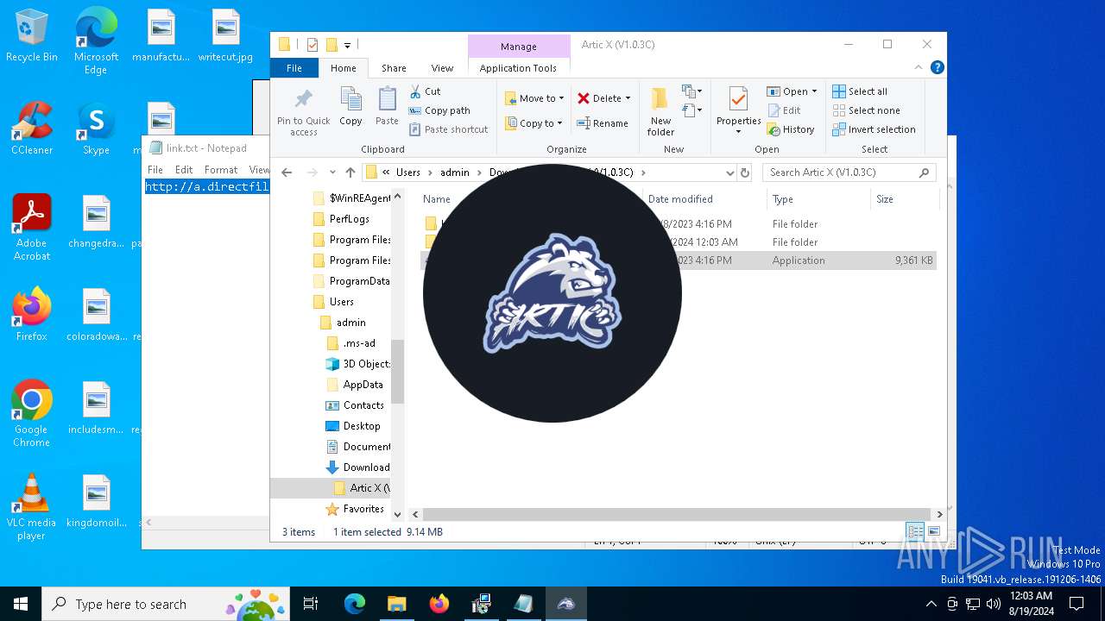Go back with navigation arrow
This screenshot has height=621, width=1105.
[287, 172]
